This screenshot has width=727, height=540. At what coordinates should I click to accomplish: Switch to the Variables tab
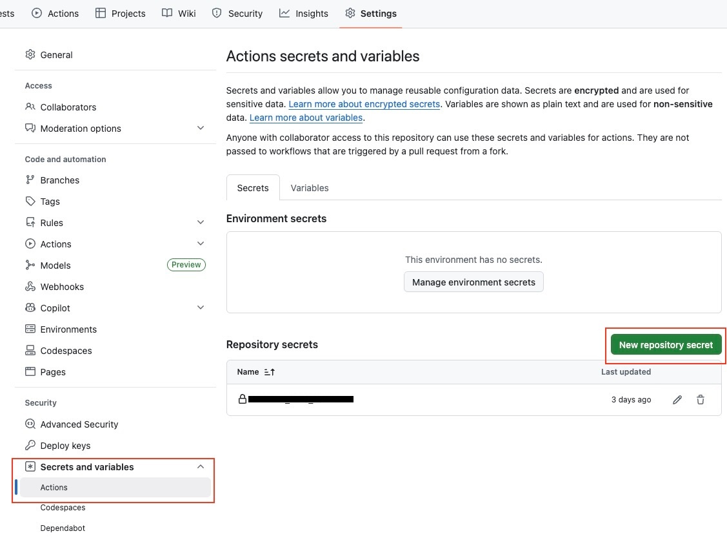click(x=309, y=188)
